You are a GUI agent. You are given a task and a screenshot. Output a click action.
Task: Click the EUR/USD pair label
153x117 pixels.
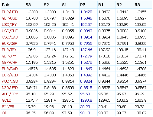[x=10, y=12]
